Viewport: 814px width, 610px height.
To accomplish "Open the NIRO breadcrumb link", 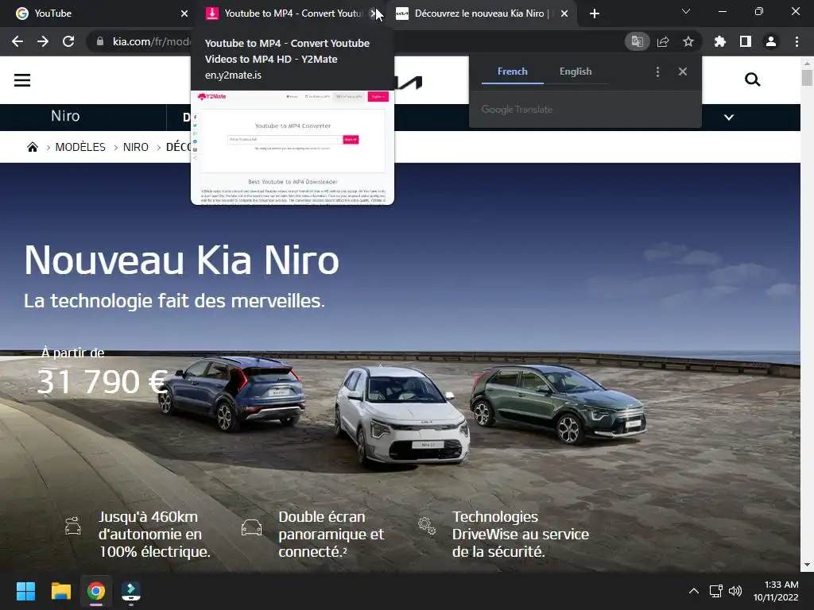I will (x=135, y=147).
